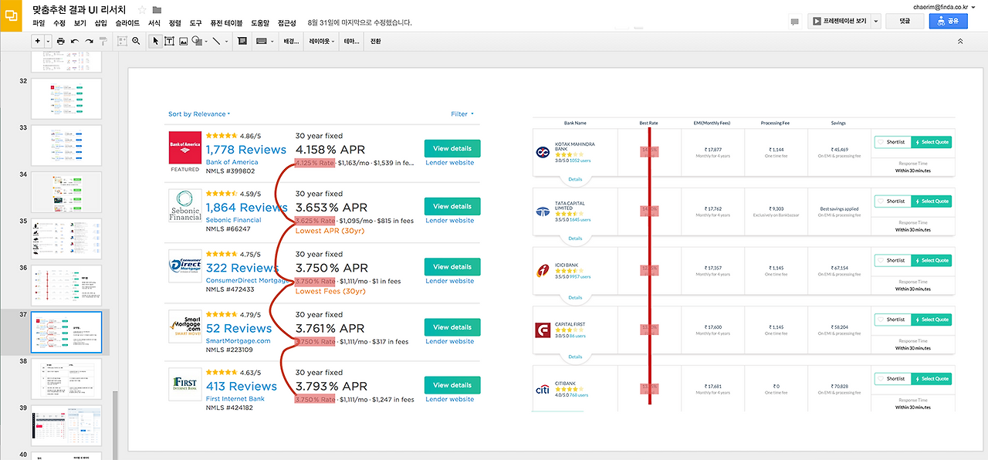Open the 보기 menu
The height and width of the screenshot is (460, 988).
pyautogui.click(x=80, y=23)
